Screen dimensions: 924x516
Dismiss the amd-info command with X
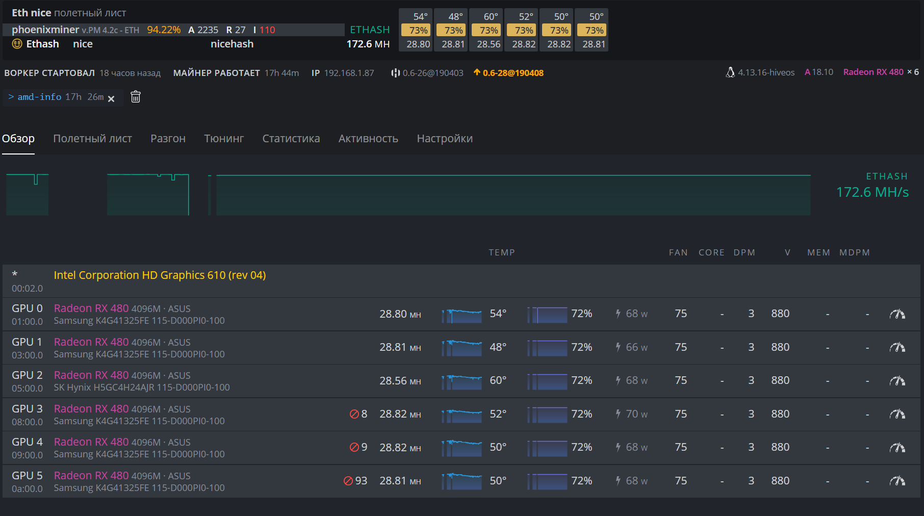coord(111,98)
